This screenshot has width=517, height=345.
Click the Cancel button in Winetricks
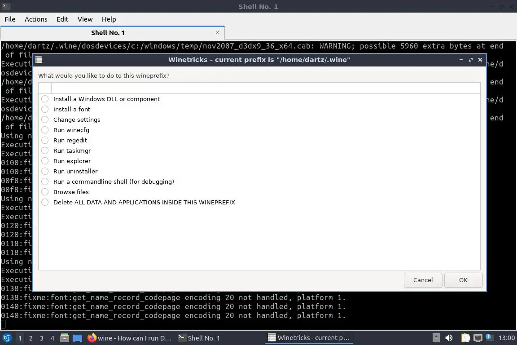tap(423, 280)
